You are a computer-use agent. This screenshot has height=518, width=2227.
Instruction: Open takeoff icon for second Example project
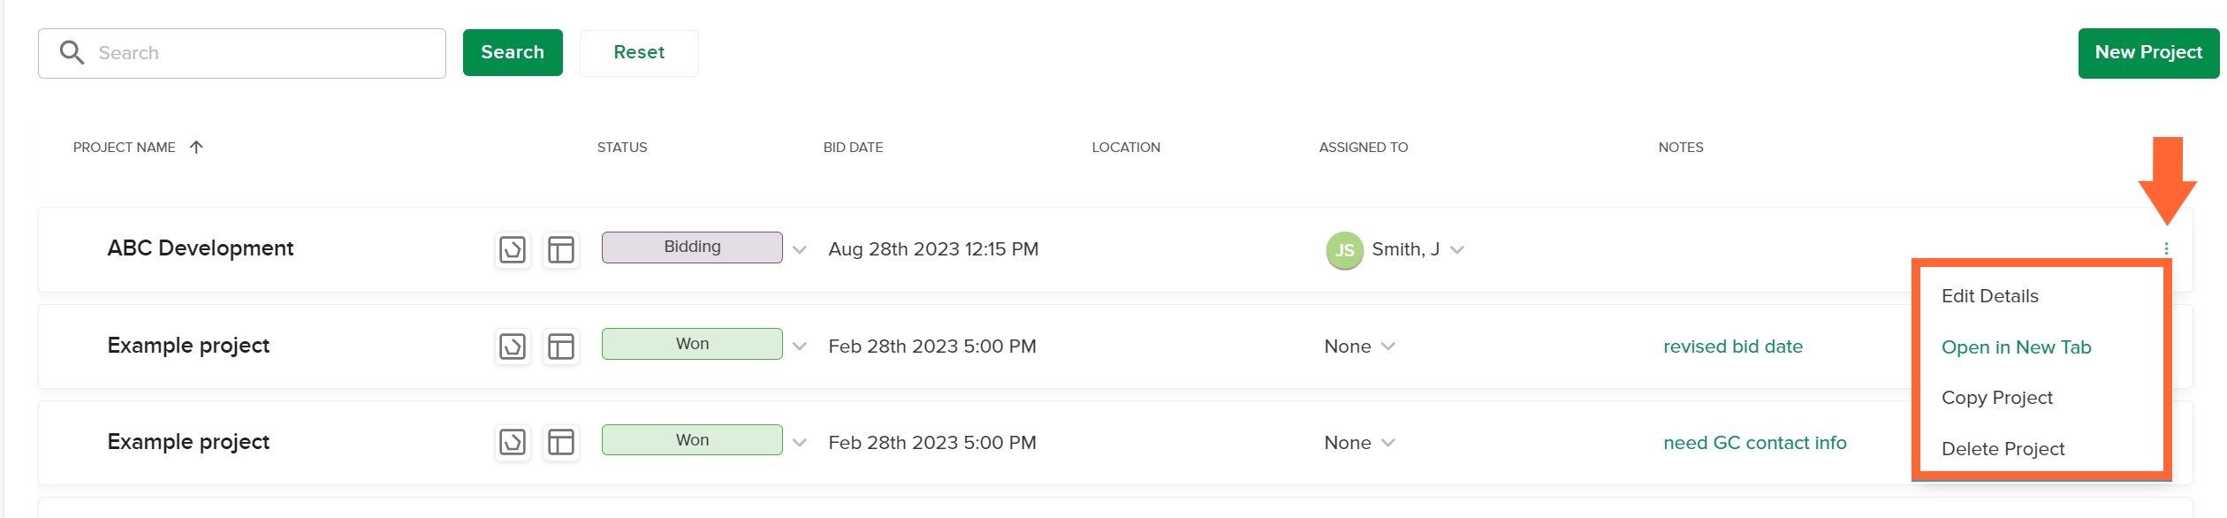(513, 442)
